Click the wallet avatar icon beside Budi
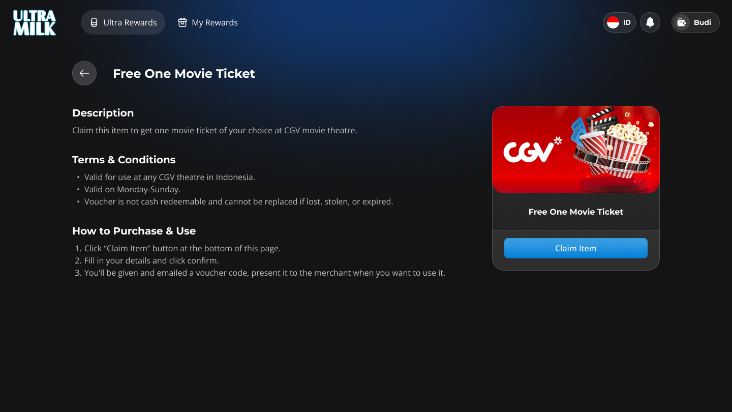 (x=682, y=22)
